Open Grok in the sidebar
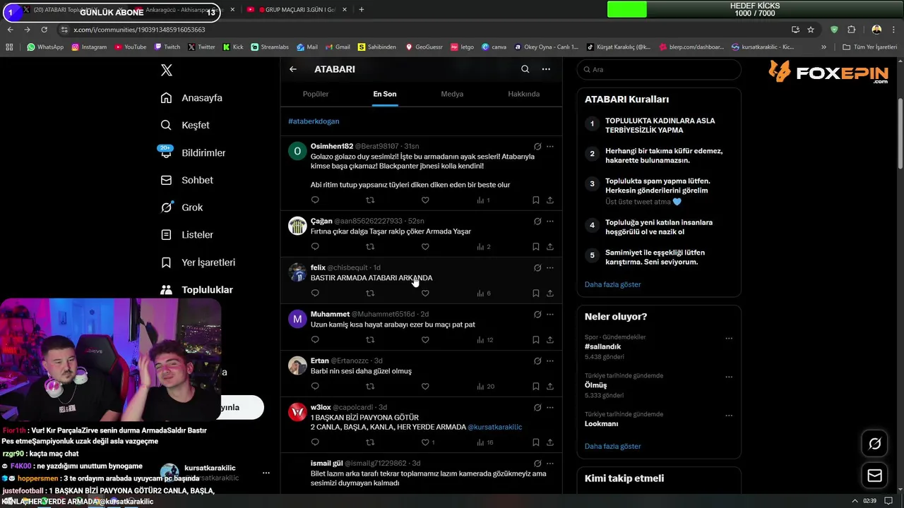Viewport: 904px width, 508px height. [x=182, y=207]
